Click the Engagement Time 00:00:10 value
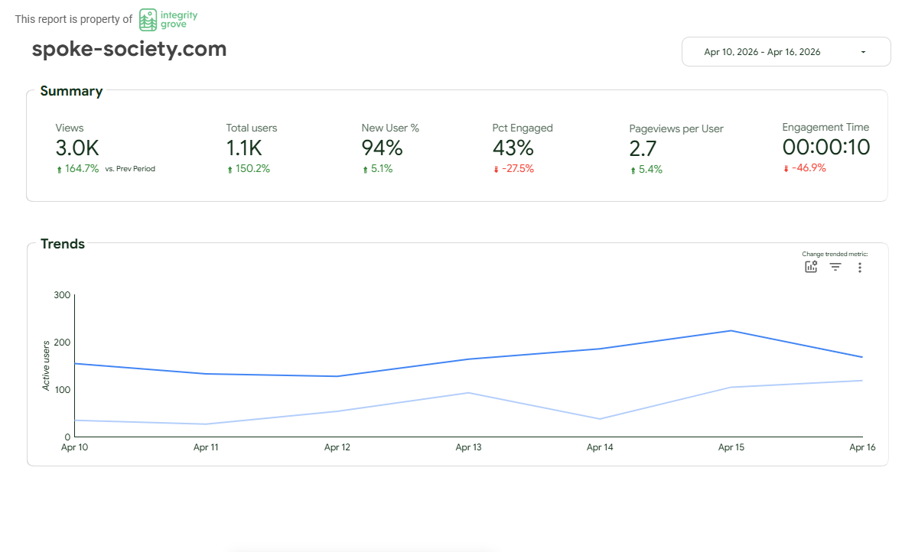 825,147
